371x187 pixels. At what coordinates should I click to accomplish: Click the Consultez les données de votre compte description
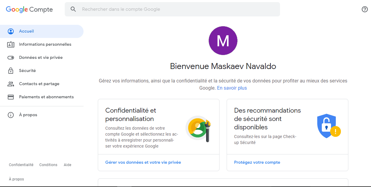click(142, 137)
